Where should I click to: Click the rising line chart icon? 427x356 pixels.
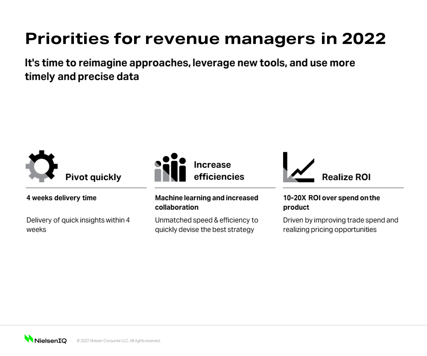(x=299, y=167)
